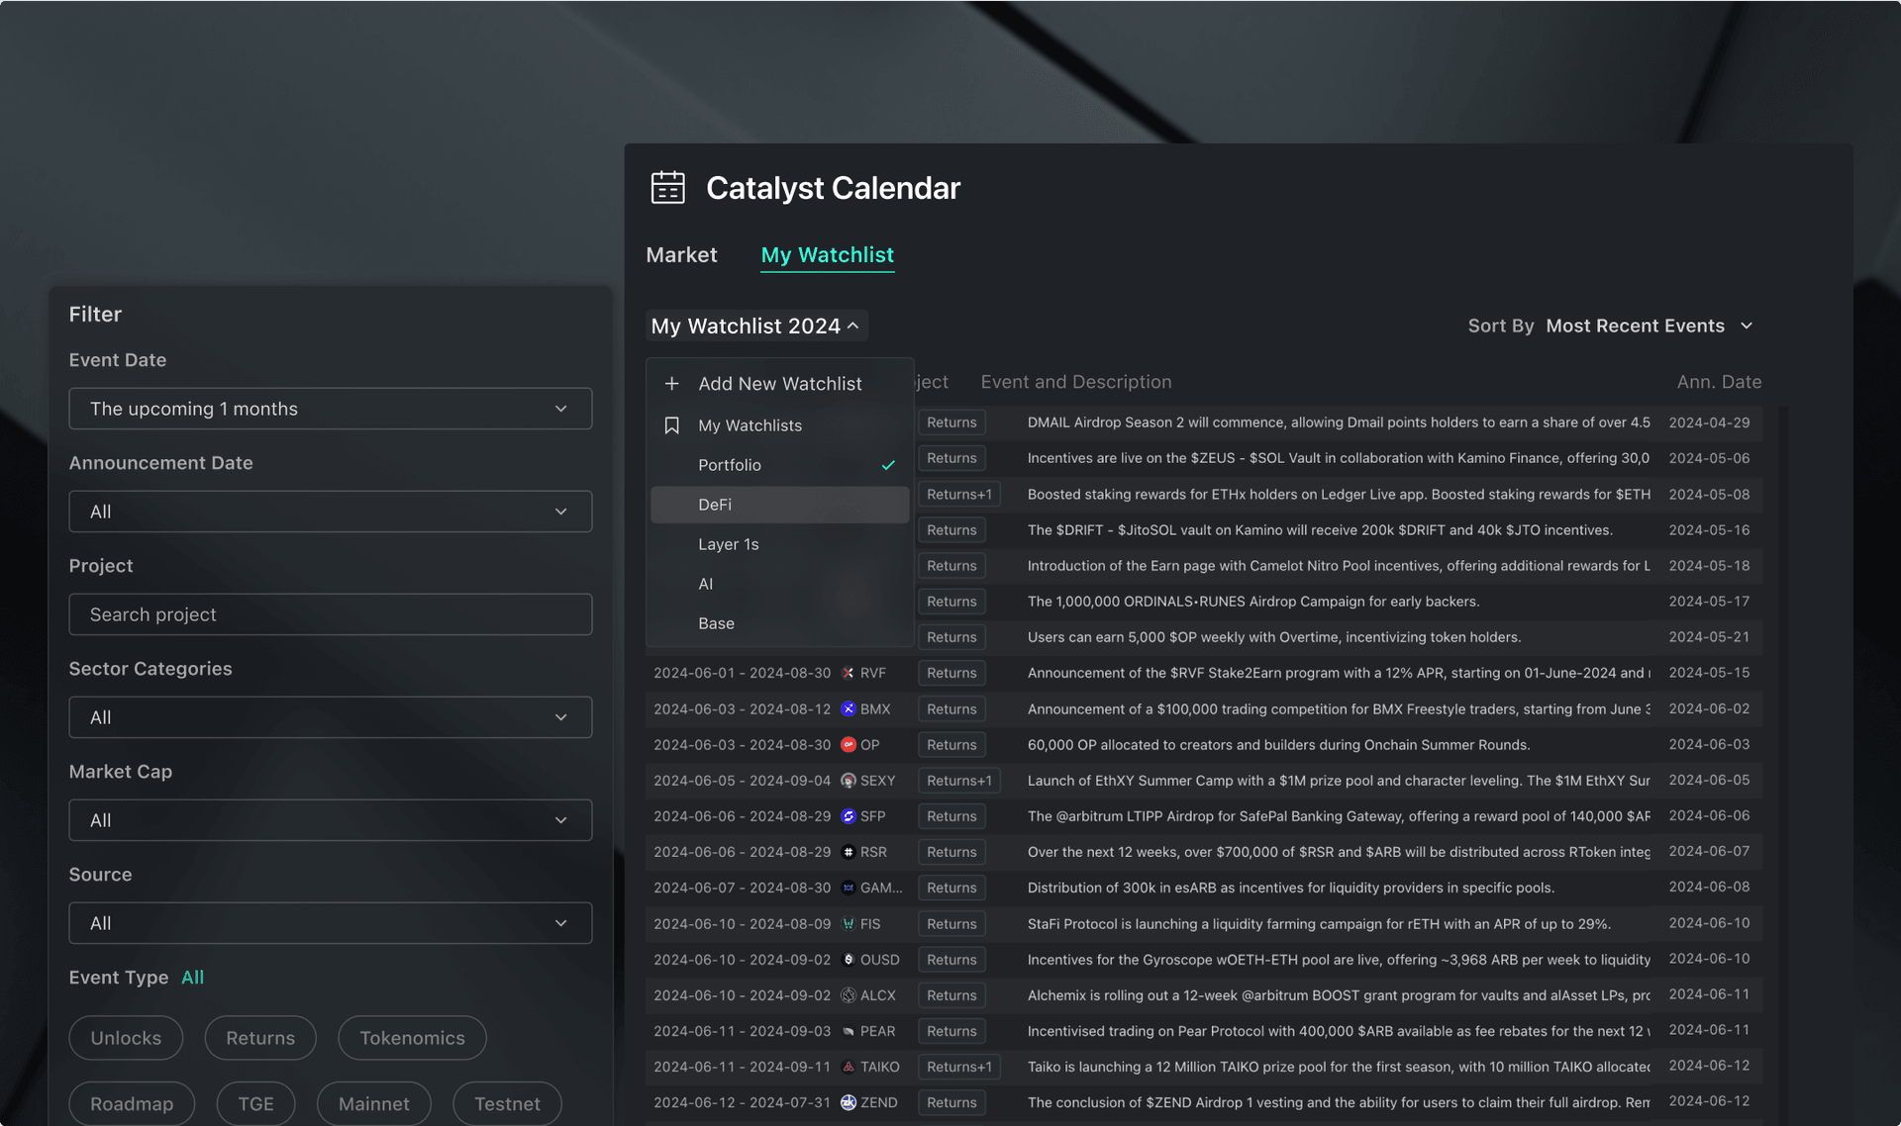1901x1126 pixels.
Task: Toggle the Testnet event type chip
Action: point(507,1103)
